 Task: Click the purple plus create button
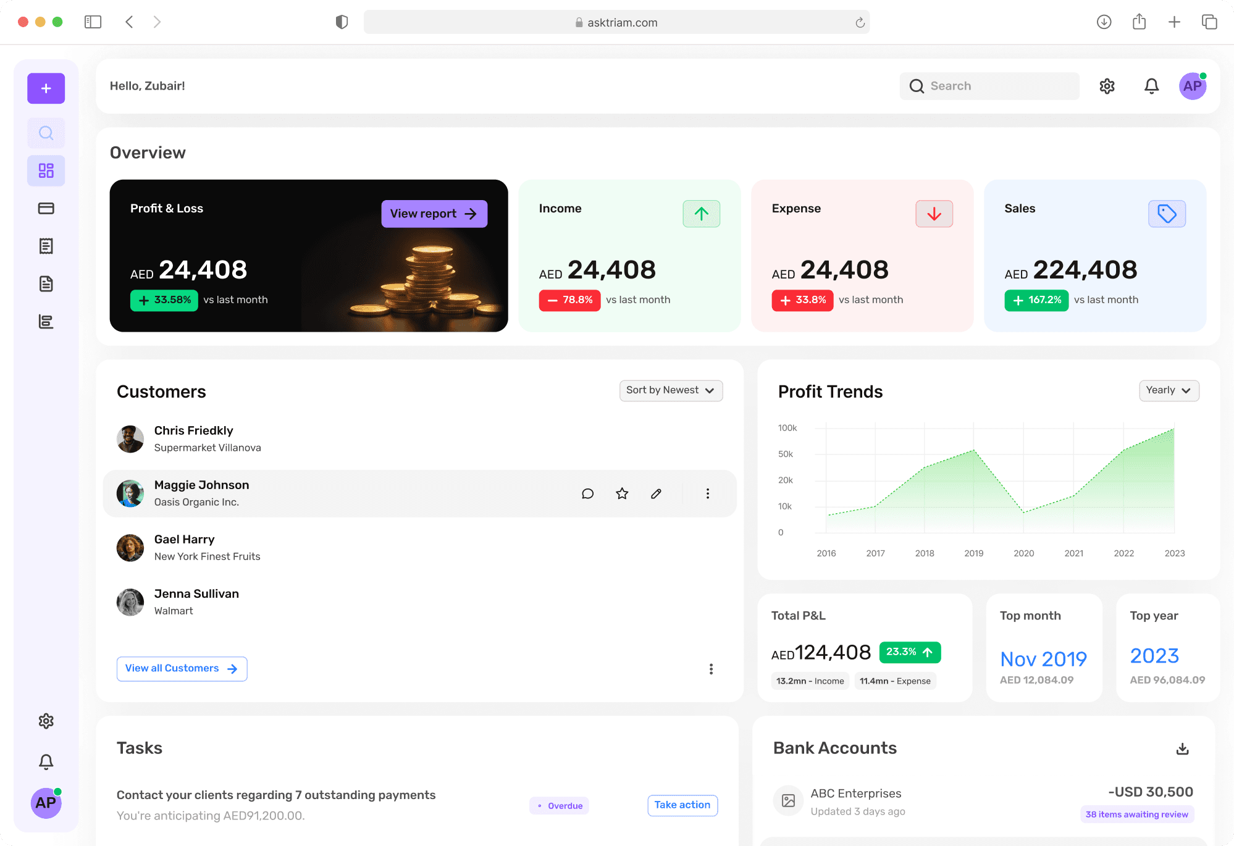tap(46, 88)
